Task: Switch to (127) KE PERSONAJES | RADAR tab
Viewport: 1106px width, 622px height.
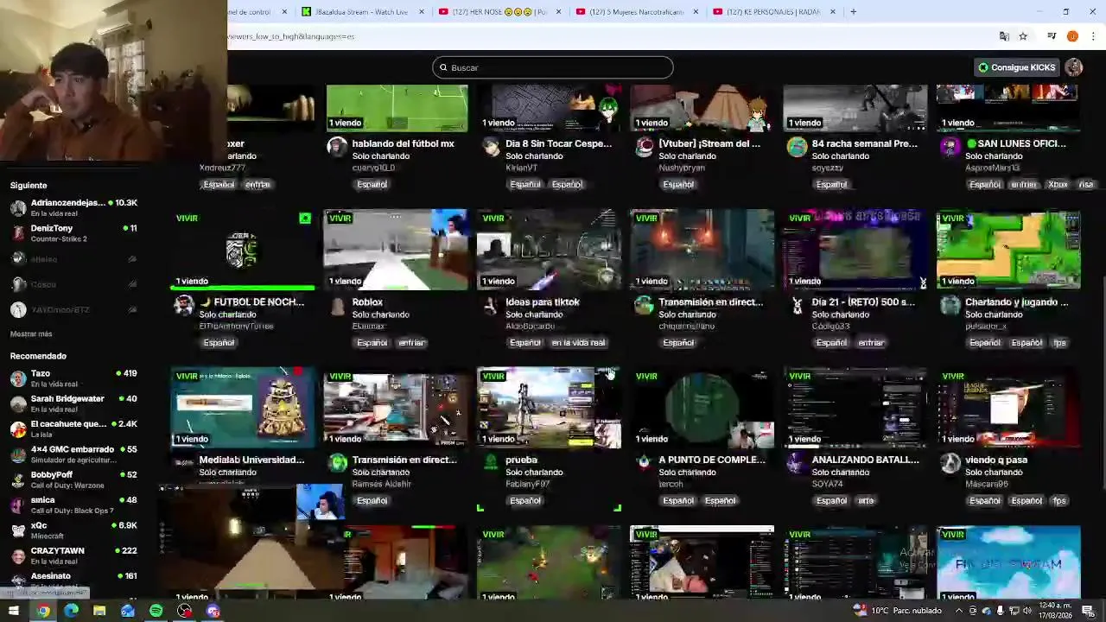Action: pos(774,12)
